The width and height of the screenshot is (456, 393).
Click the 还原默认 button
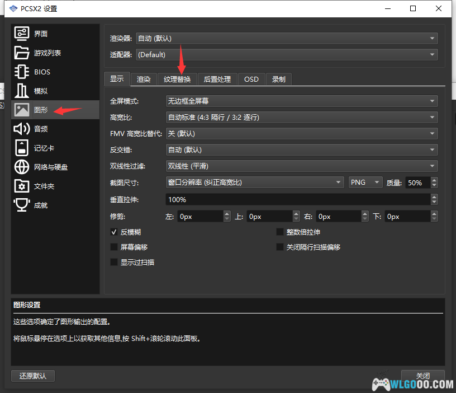[x=33, y=376]
